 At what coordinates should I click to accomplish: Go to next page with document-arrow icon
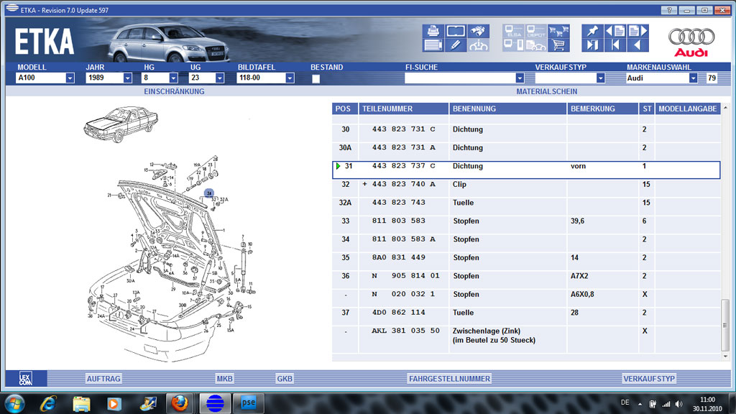(x=638, y=31)
